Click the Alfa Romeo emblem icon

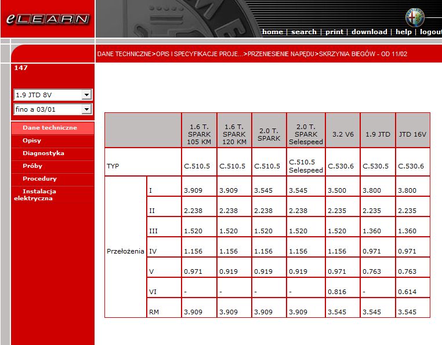(x=415, y=17)
